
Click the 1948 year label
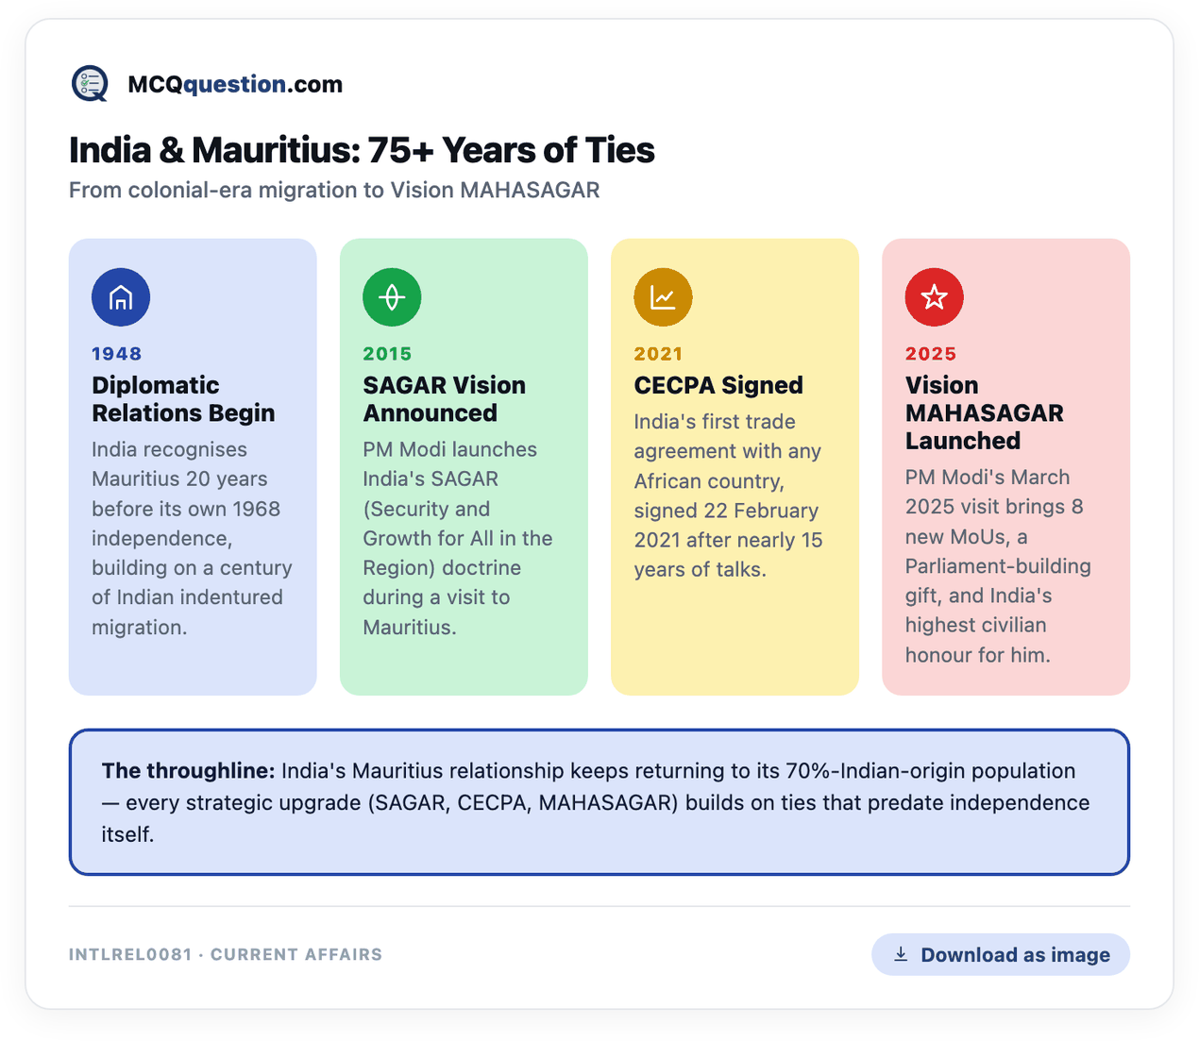point(116,354)
